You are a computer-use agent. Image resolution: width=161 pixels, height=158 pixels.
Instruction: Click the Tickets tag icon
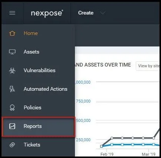click(12, 145)
